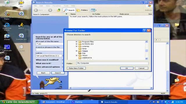Click the file name search field

coord(49,44)
